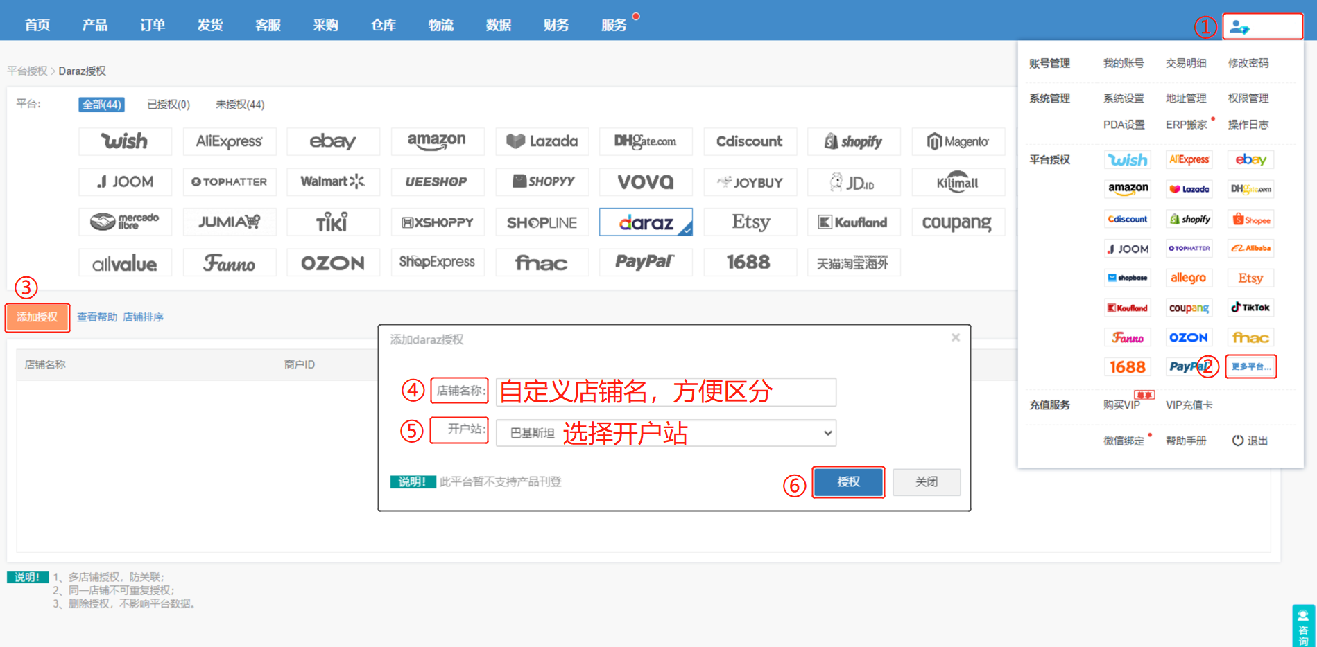Select the JUMIA platform tile
Screen dimensions: 1317x647
point(229,222)
